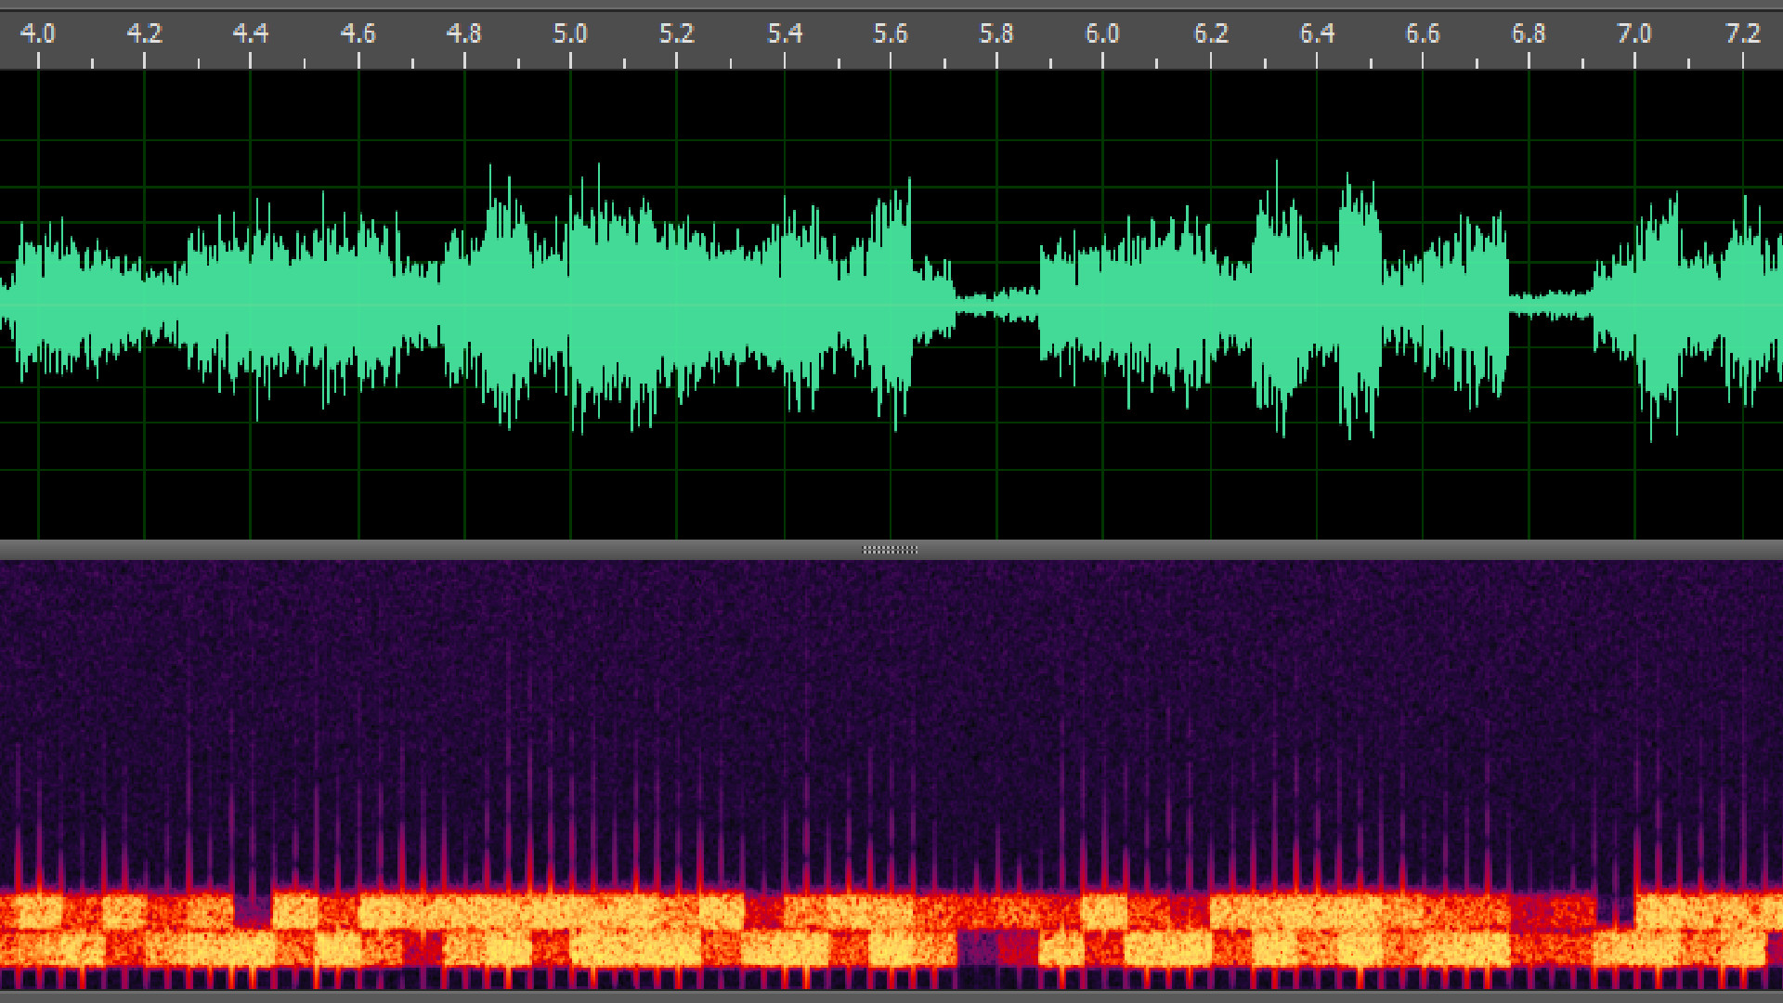Click the waveform/spectrogram divider grip handle
1783x1003 pixels.
click(891, 550)
